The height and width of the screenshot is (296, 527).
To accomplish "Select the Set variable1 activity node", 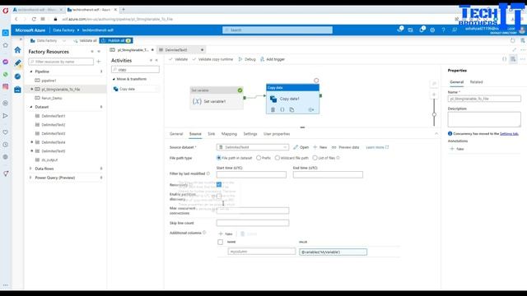I will coord(217,98).
